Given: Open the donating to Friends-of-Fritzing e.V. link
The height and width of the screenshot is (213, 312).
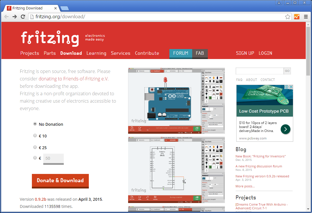Looking at the screenshot, I should [x=74, y=79].
